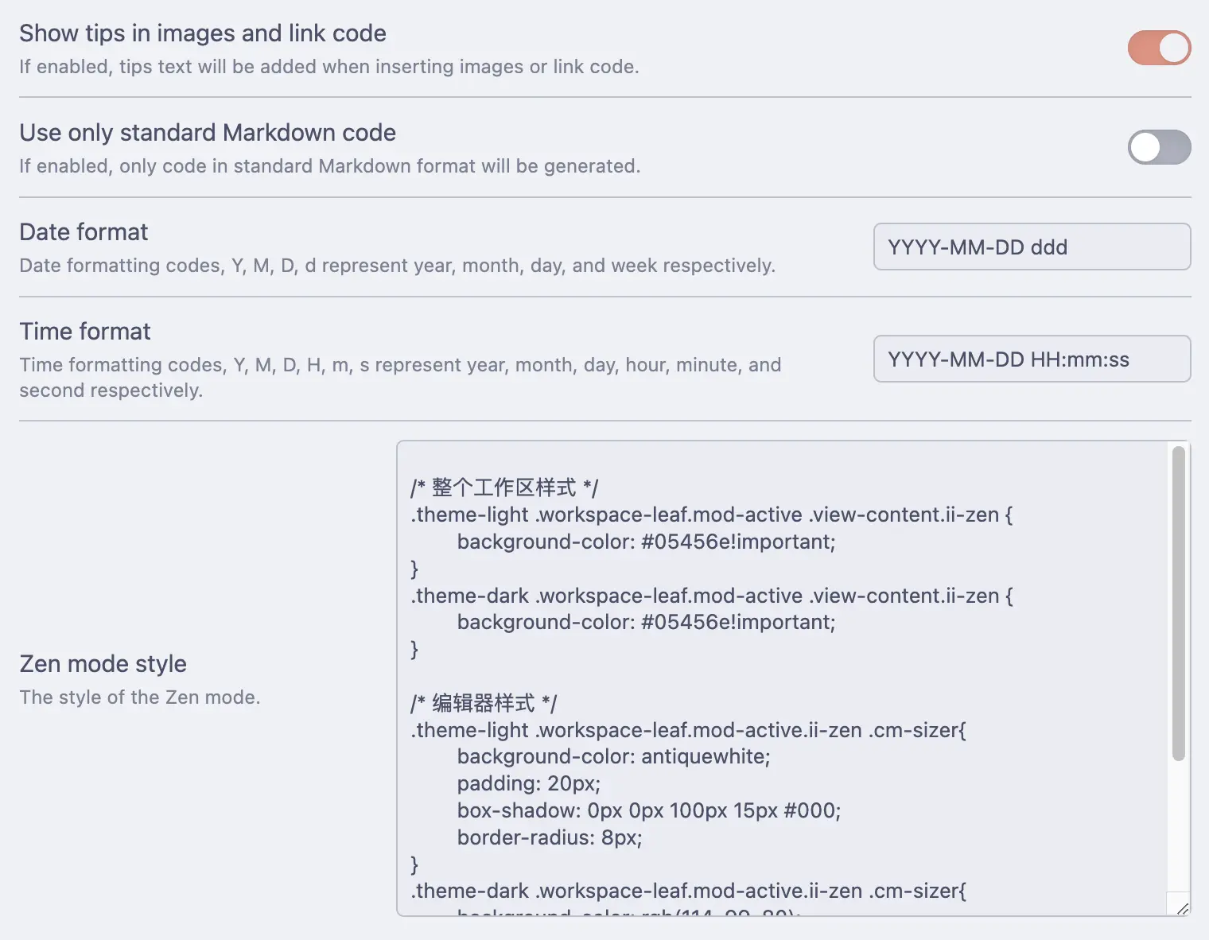Select the #05456e background-color line

point(646,542)
